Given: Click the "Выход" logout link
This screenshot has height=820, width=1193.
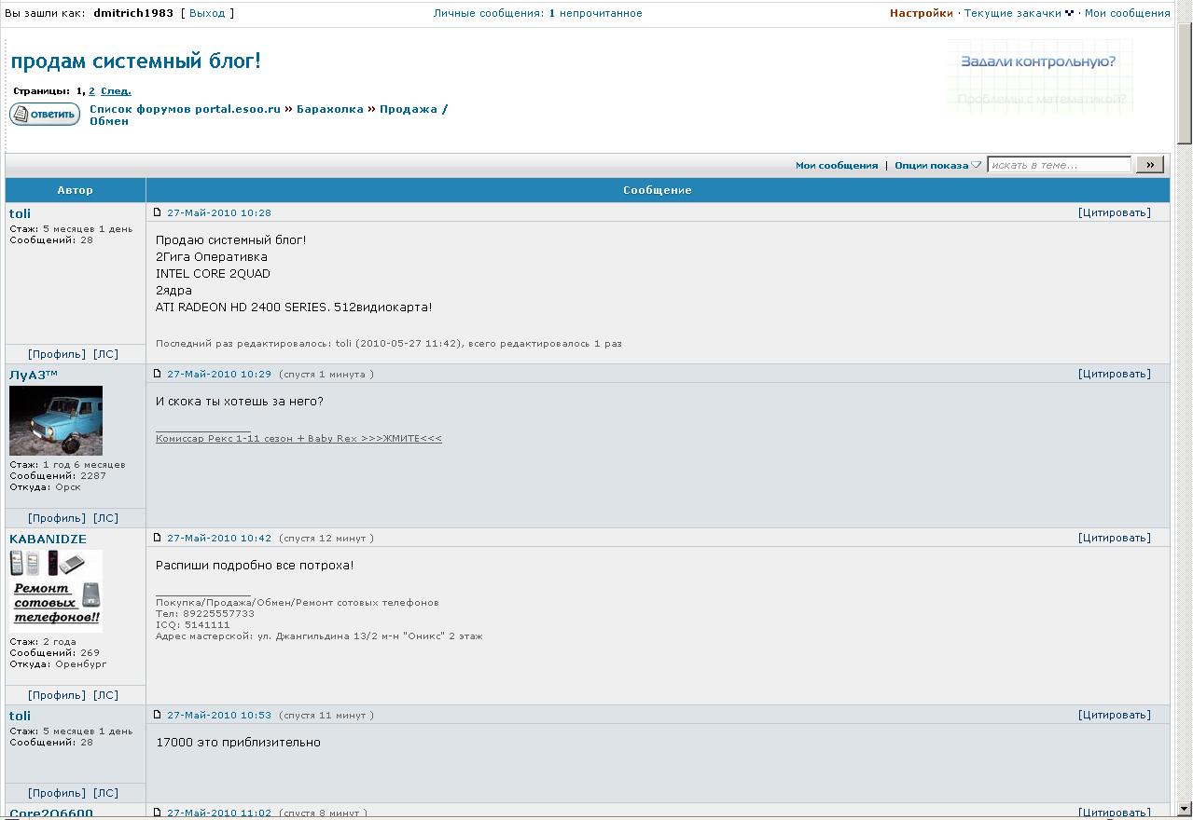Looking at the screenshot, I should pos(207,13).
